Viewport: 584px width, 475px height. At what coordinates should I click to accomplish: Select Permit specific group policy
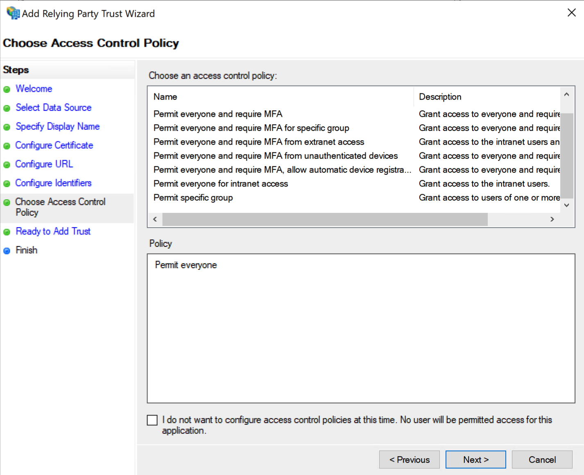193,198
